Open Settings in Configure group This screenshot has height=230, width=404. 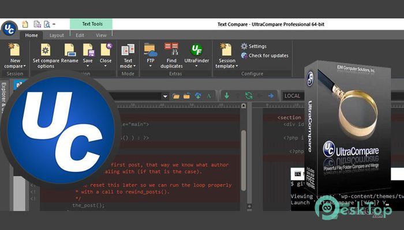254,46
